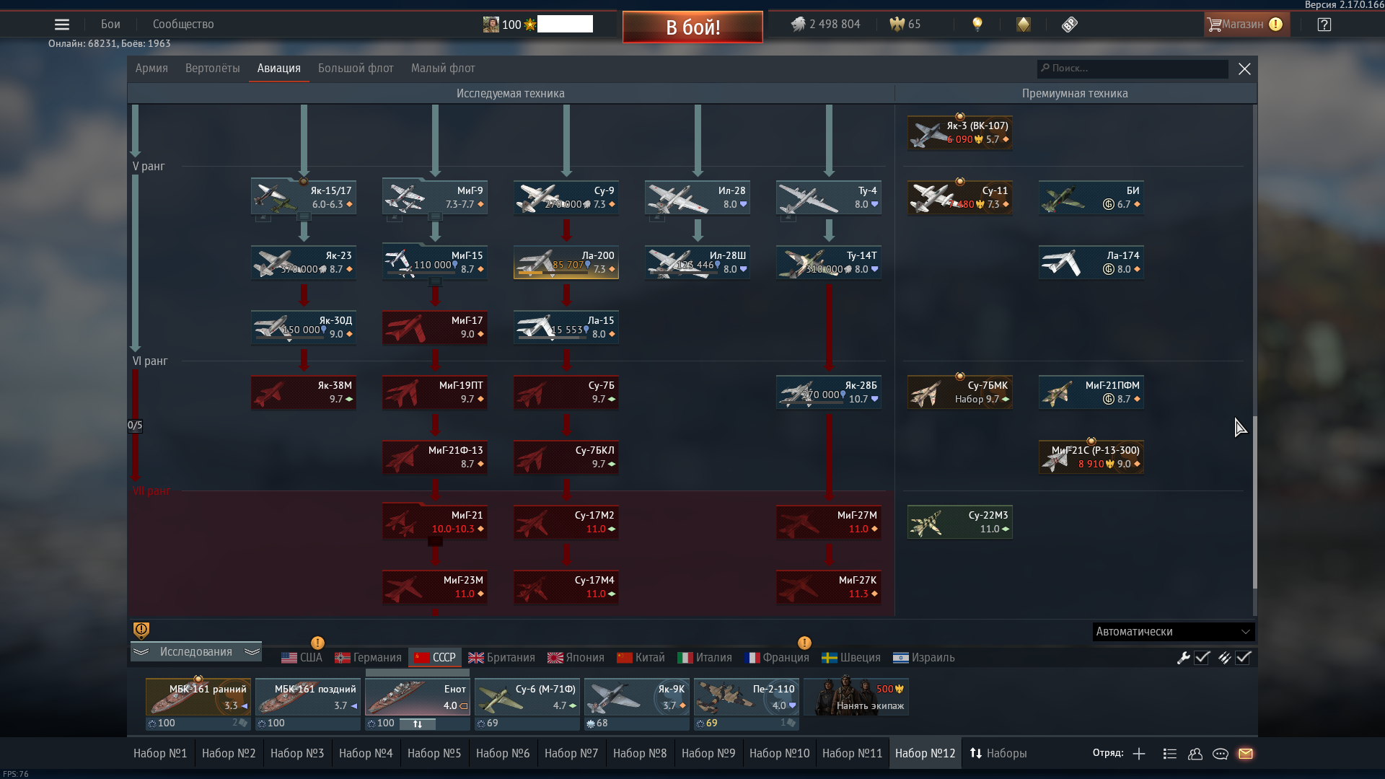Add squad member with plus icon
1385x779 pixels.
[x=1139, y=754]
